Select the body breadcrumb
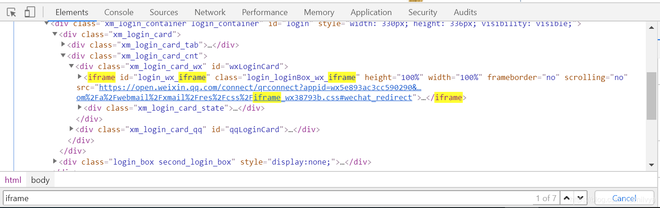The height and width of the screenshot is (208, 660). pos(40,180)
